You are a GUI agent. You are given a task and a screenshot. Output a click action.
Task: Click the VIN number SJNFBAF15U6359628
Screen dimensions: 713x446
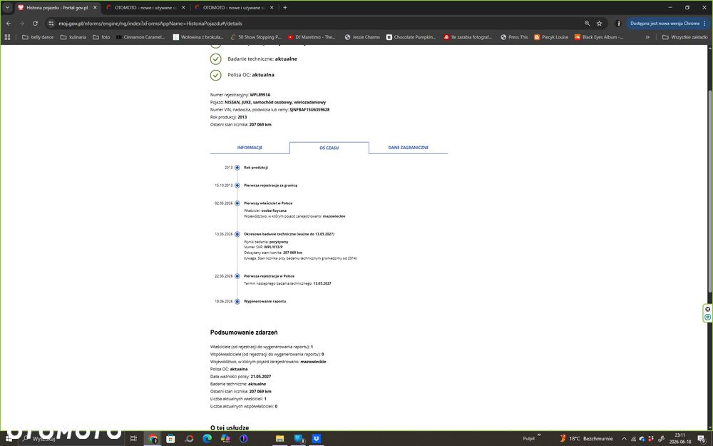309,110
